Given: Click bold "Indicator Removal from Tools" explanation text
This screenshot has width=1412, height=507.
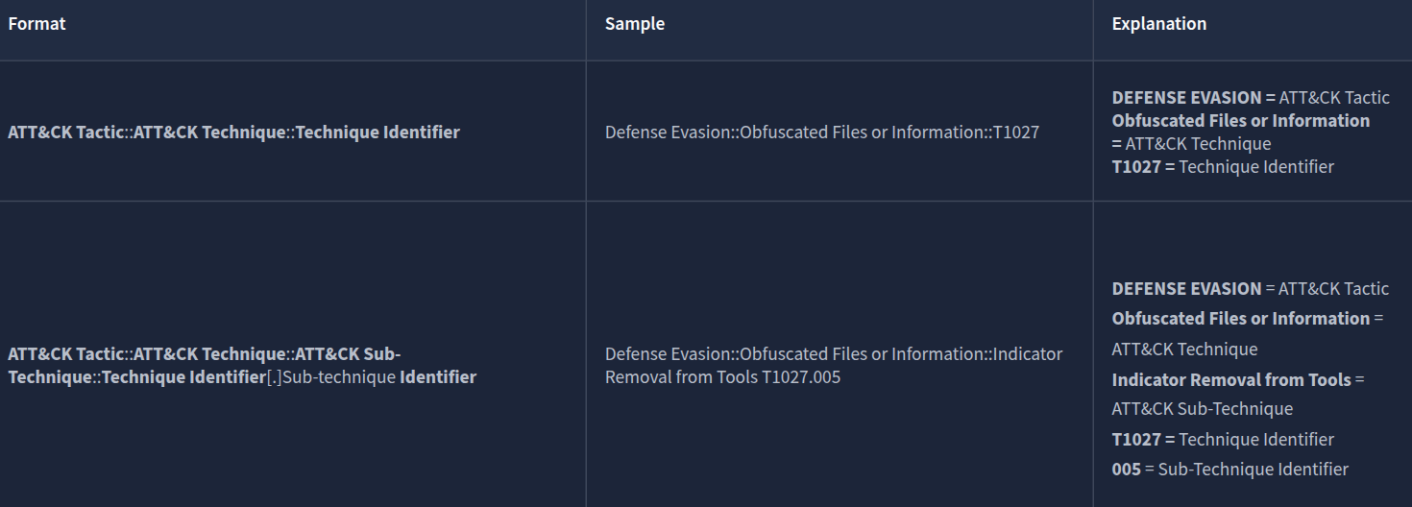Looking at the screenshot, I should (1231, 380).
